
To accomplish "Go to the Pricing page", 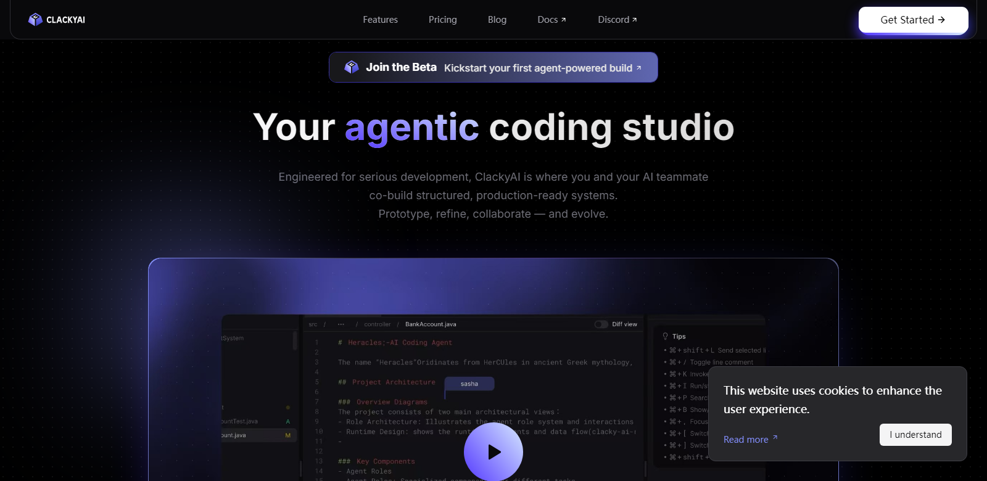I will (x=442, y=20).
